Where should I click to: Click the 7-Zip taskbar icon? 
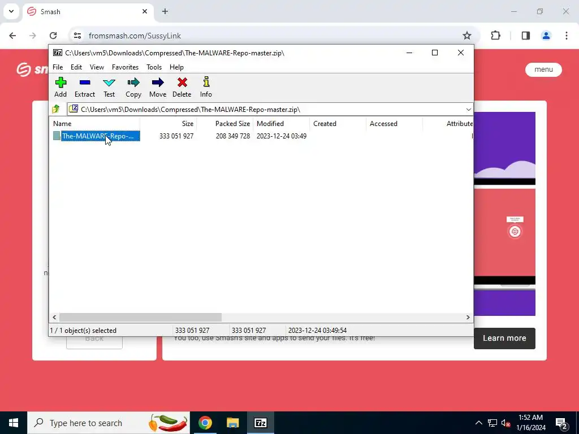pos(260,423)
